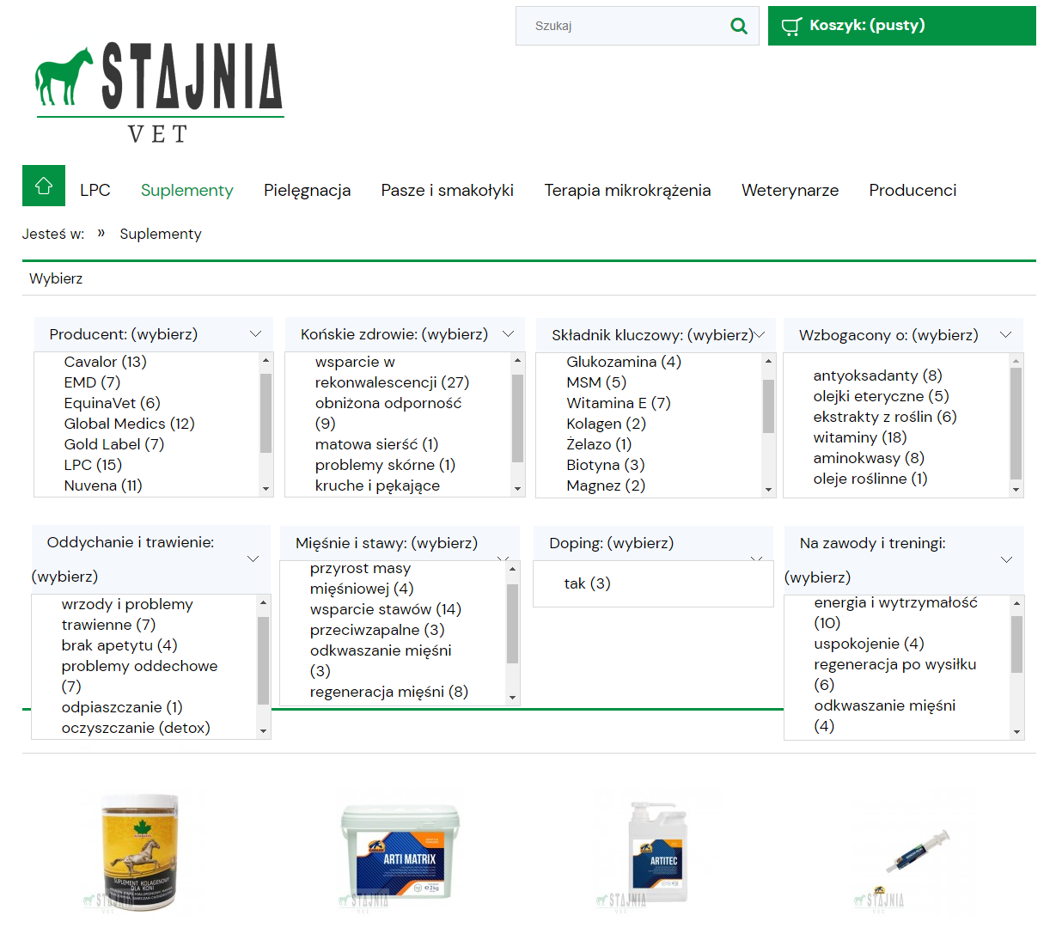Select MSM (5) ingredient option

pos(596,382)
